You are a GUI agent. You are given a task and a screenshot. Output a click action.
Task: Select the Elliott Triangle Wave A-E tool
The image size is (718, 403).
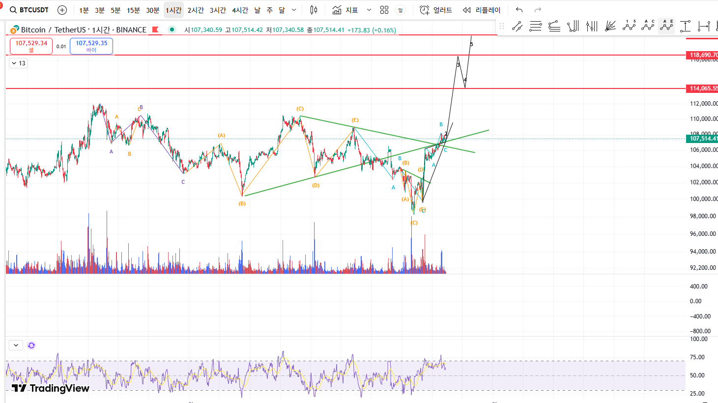666,26
